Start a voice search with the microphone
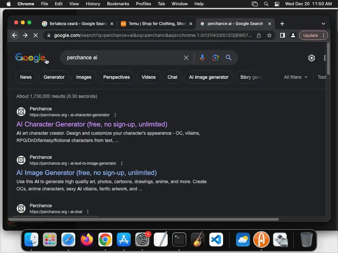The image size is (338, 253). [202, 58]
